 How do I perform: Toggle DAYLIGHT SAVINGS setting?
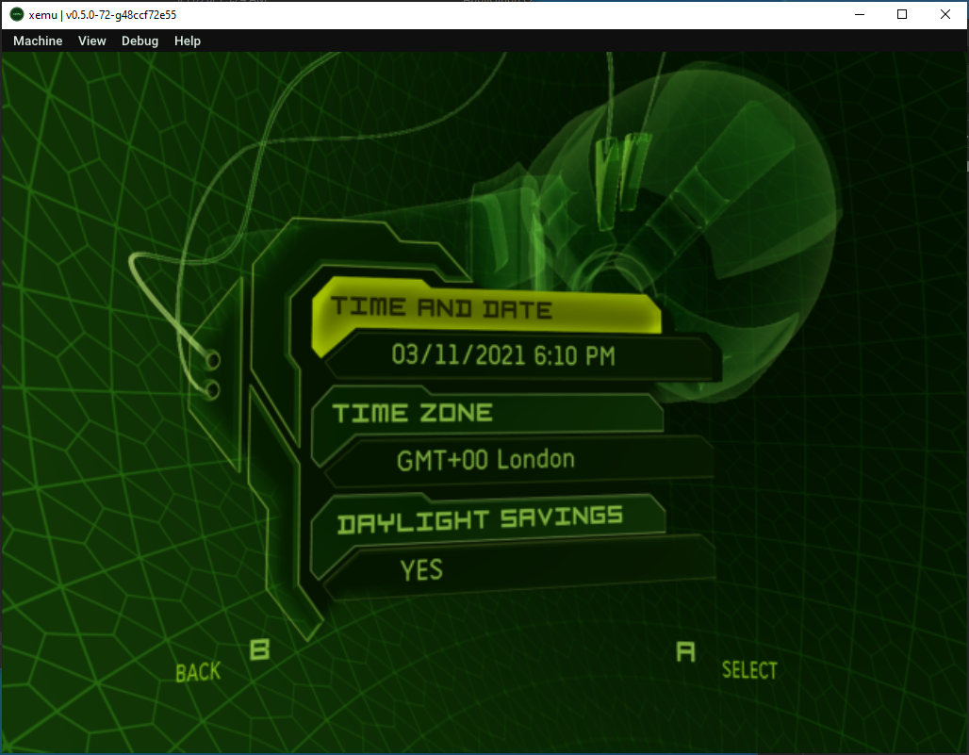pos(479,516)
